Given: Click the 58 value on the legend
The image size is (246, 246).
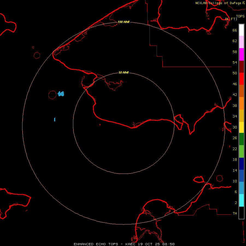Looking at the screenshot, I should pyautogui.click(x=235, y=52).
